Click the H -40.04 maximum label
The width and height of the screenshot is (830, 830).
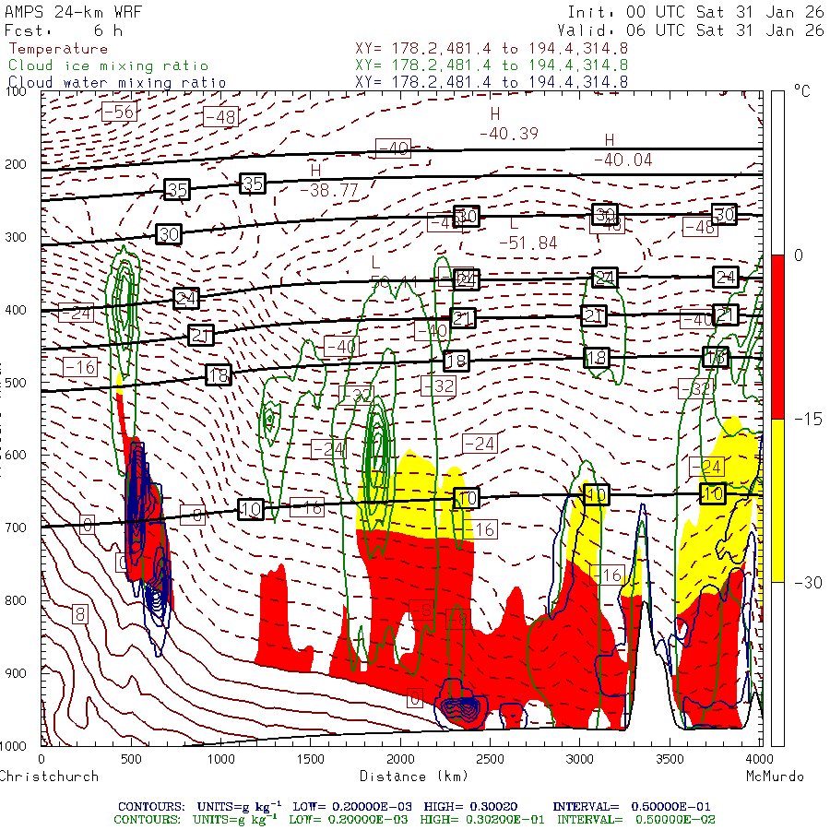(622, 150)
